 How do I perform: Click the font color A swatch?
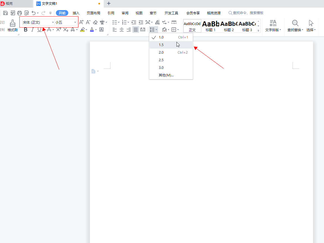[x=92, y=29]
